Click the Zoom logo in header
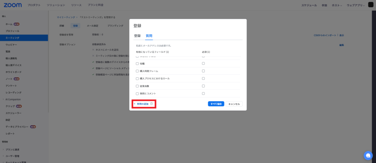The height and width of the screenshot is (163, 376). coord(13,5)
